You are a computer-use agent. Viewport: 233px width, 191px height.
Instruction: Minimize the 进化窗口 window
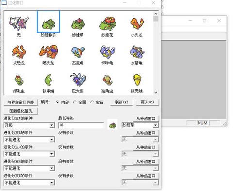(125, 3)
